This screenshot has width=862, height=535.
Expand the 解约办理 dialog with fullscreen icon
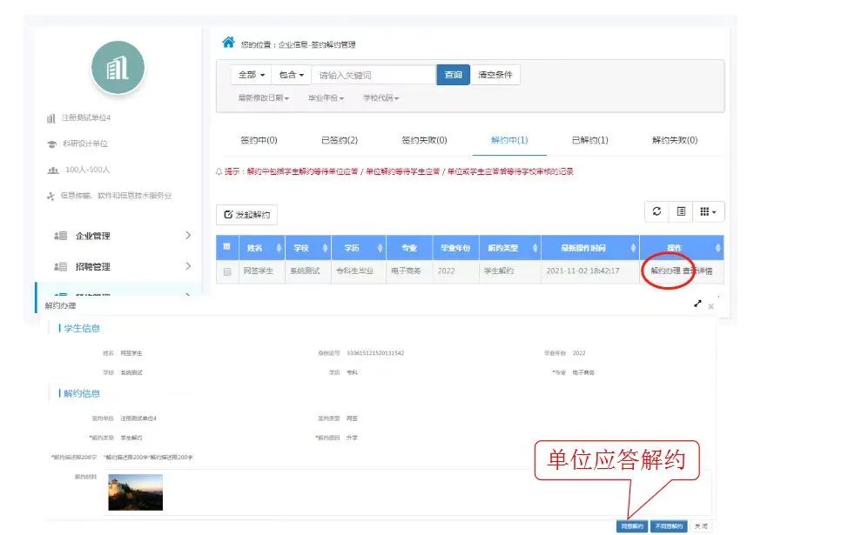point(697,304)
